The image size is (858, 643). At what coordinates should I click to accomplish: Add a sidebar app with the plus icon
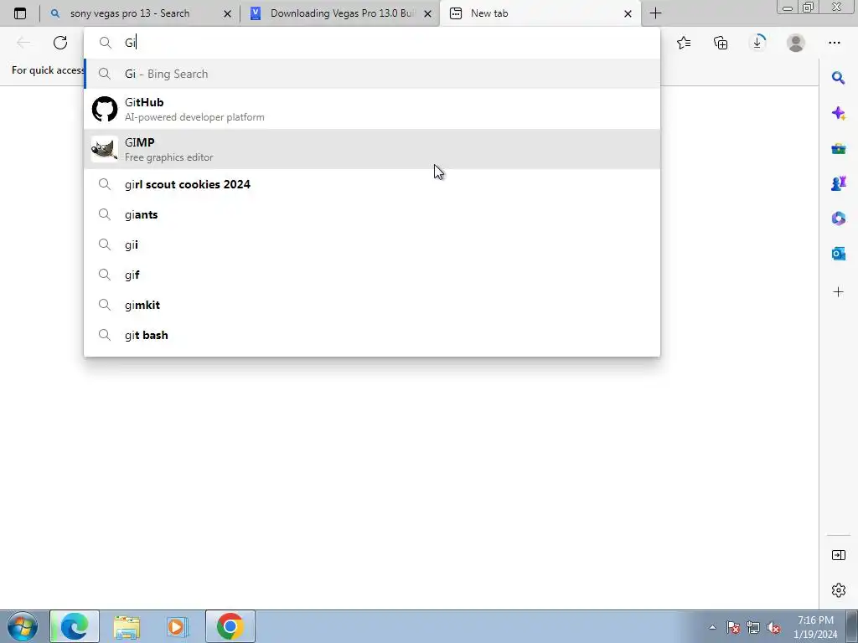tap(838, 292)
